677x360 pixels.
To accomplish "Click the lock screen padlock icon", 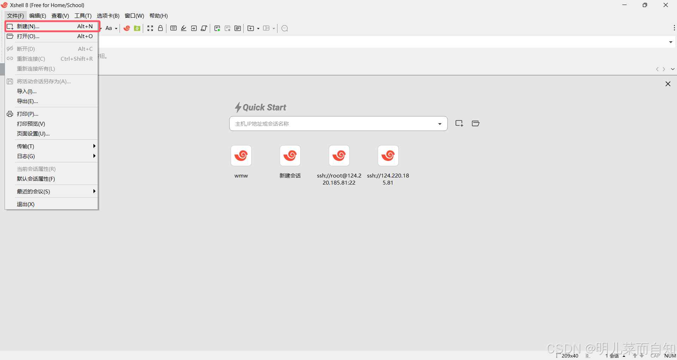I will tap(160, 28).
